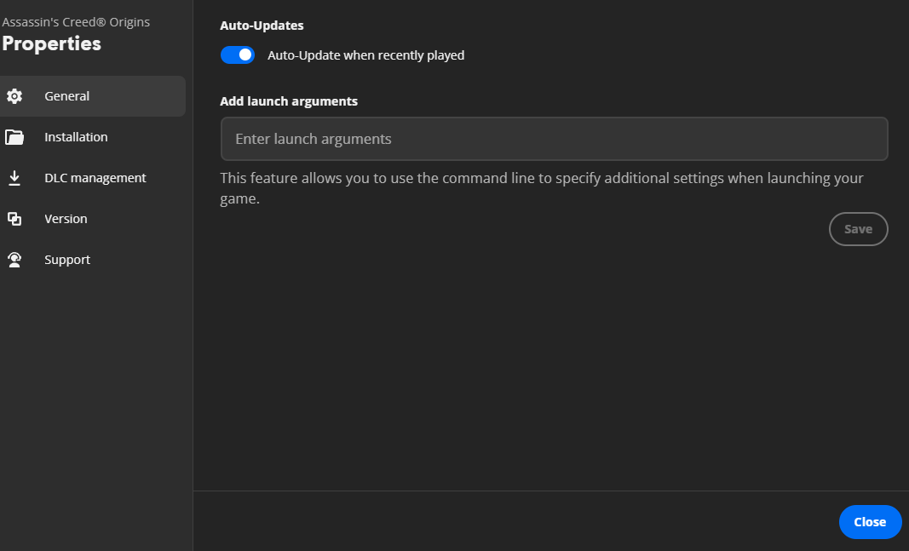Image resolution: width=909 pixels, height=551 pixels.
Task: Click the Version overlapping squares icon
Action: click(x=14, y=219)
